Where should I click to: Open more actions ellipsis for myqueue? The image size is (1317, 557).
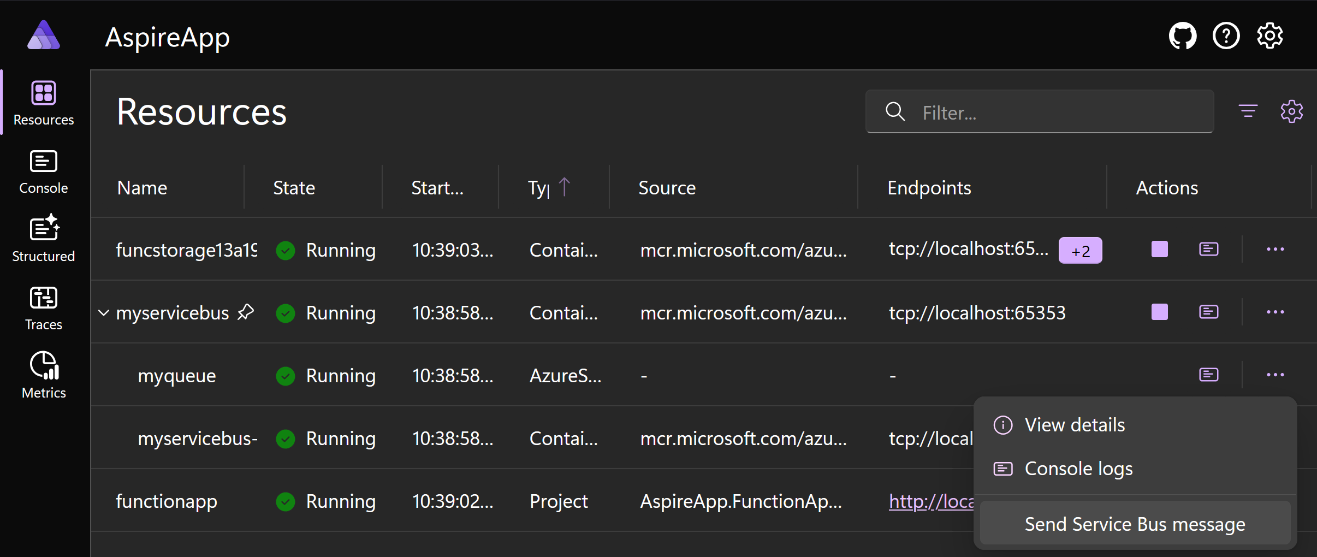point(1275,375)
